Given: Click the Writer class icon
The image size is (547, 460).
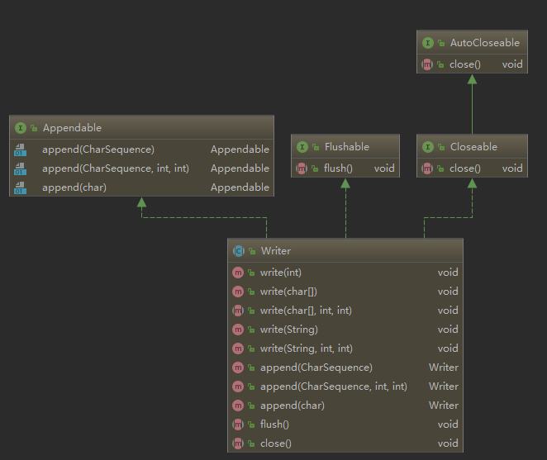Looking at the screenshot, I should point(239,251).
